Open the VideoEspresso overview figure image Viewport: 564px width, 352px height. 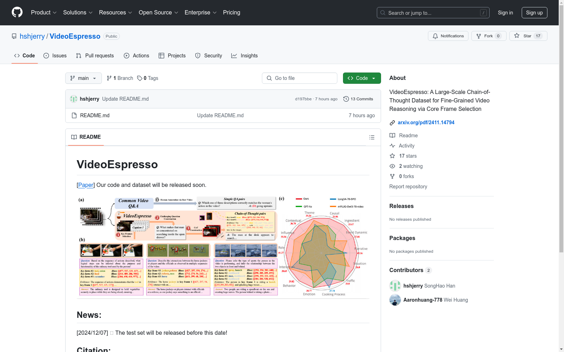(x=223, y=246)
